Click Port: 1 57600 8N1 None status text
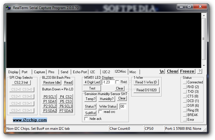215x140 pixels. point(183,129)
